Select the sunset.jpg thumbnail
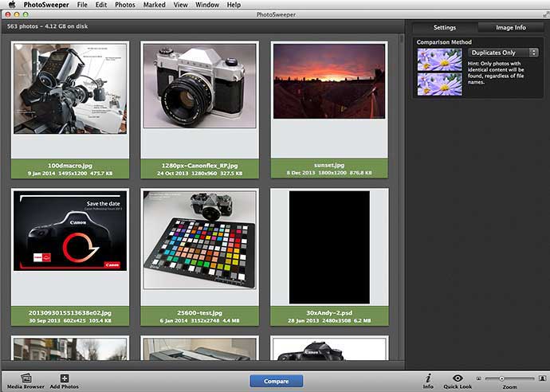Screen dimensions: 550x392 pos(329,81)
